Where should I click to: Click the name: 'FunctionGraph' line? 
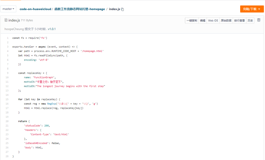point(40,77)
